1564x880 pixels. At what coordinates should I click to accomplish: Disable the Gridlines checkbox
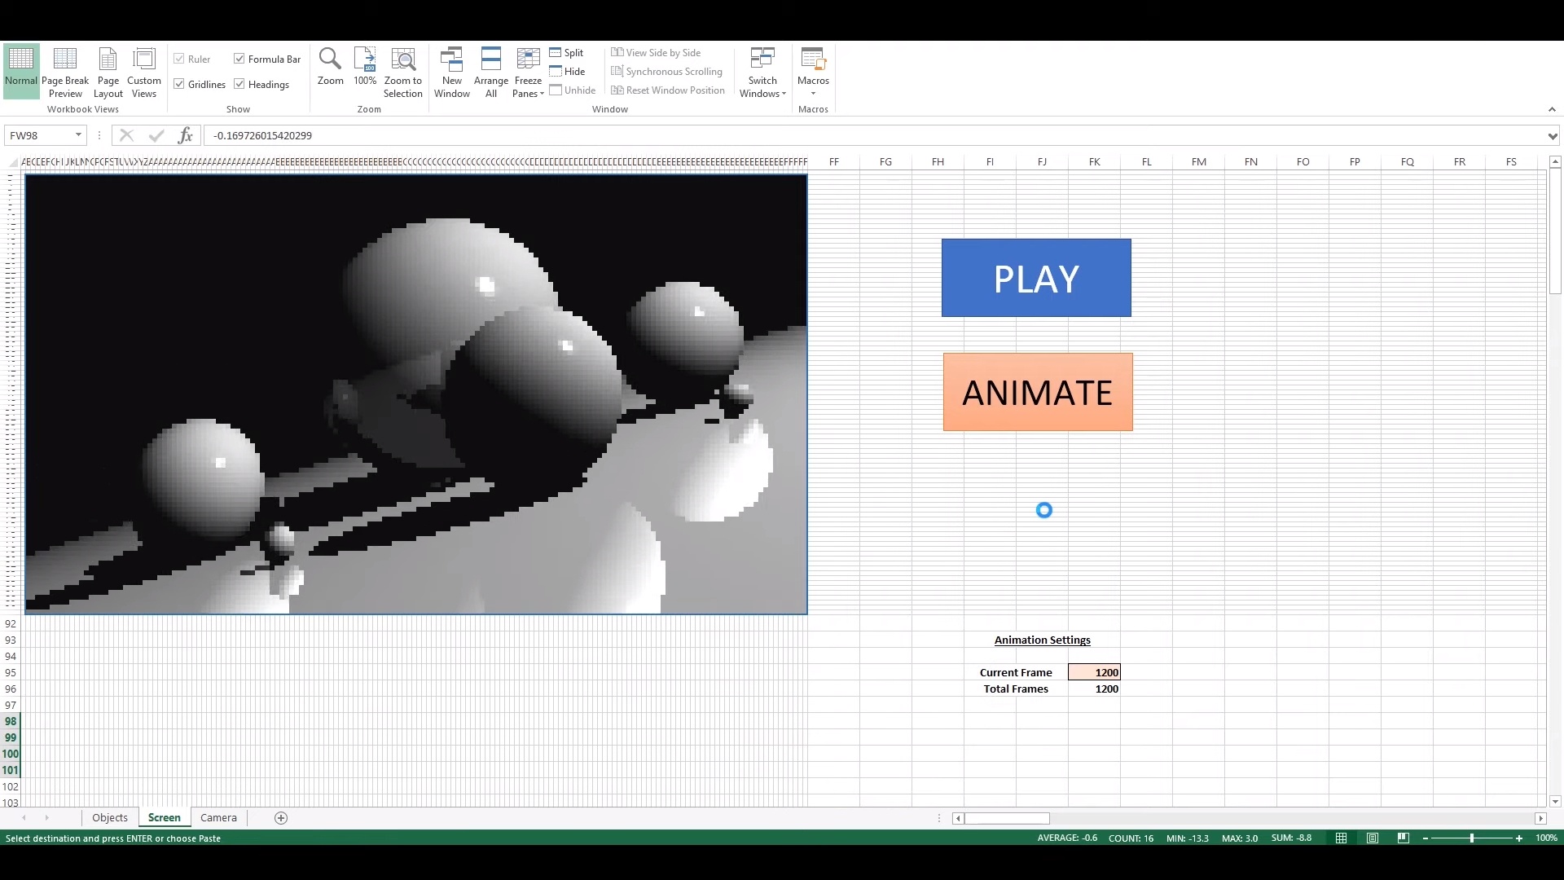(179, 83)
